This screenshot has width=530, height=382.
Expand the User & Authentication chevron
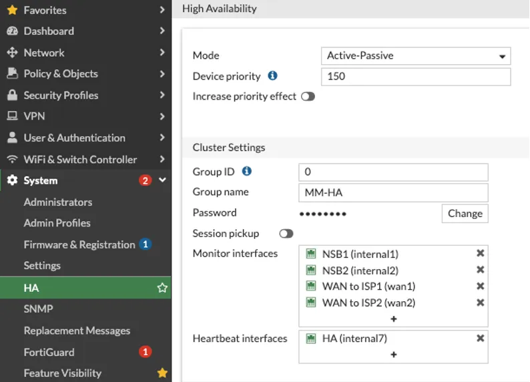pos(162,138)
